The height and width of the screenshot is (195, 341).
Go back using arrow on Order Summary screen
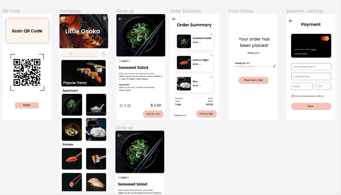coord(174,19)
